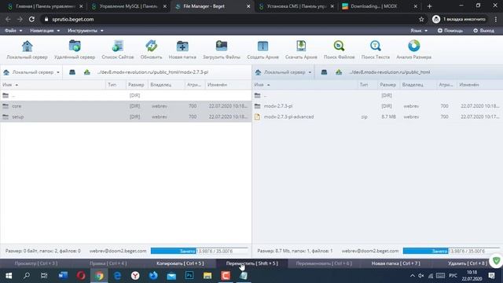Open Инструменты menu dropdown

click(x=86, y=31)
